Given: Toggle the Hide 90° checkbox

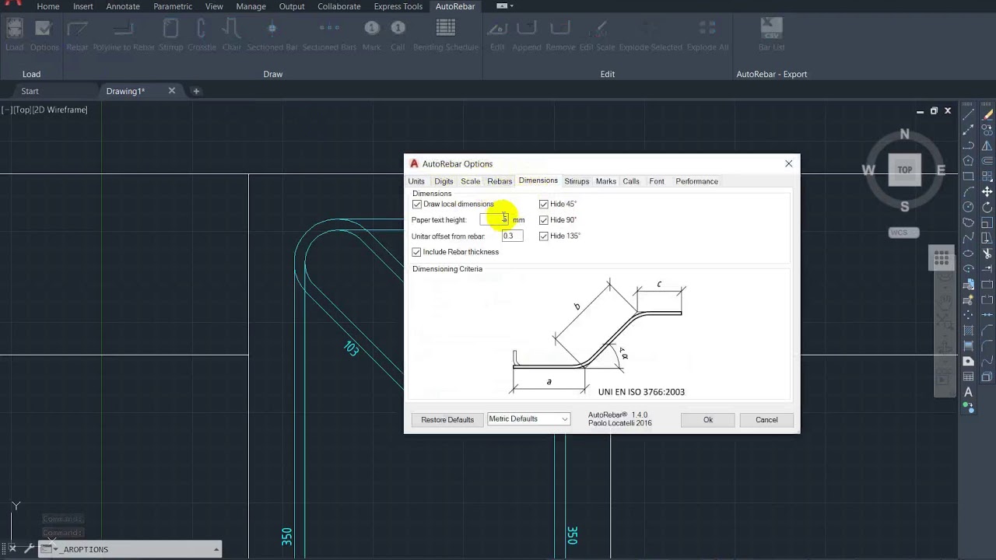Looking at the screenshot, I should click(544, 220).
